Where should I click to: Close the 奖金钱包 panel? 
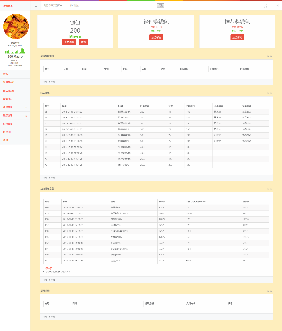271,93
